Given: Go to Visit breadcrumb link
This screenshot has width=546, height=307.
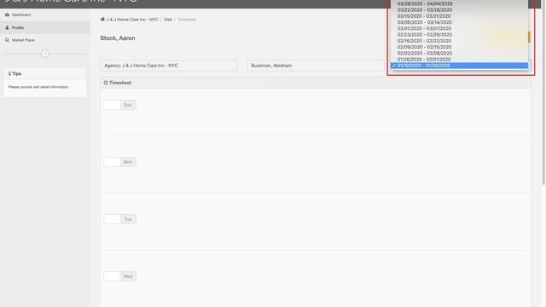Looking at the screenshot, I should pos(168,20).
